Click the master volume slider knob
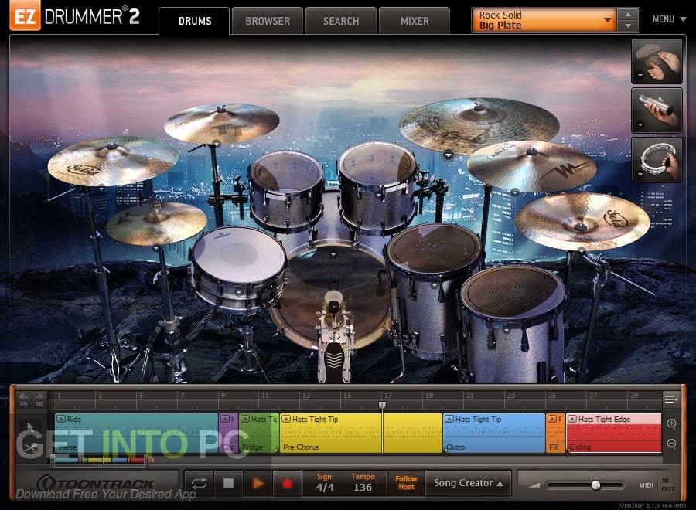696x510 pixels. pos(595,485)
